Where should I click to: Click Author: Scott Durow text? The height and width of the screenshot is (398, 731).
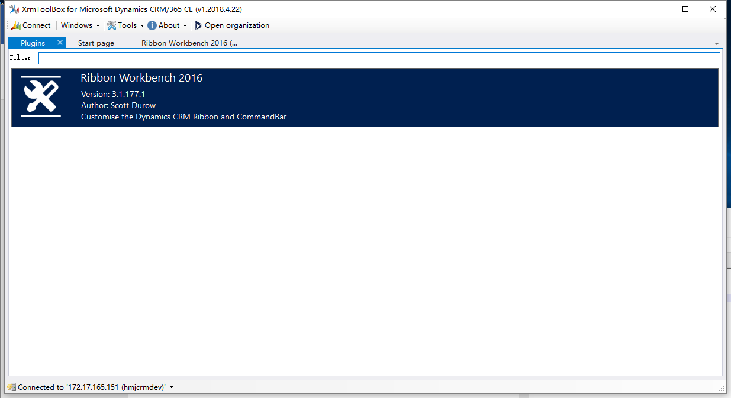(118, 105)
